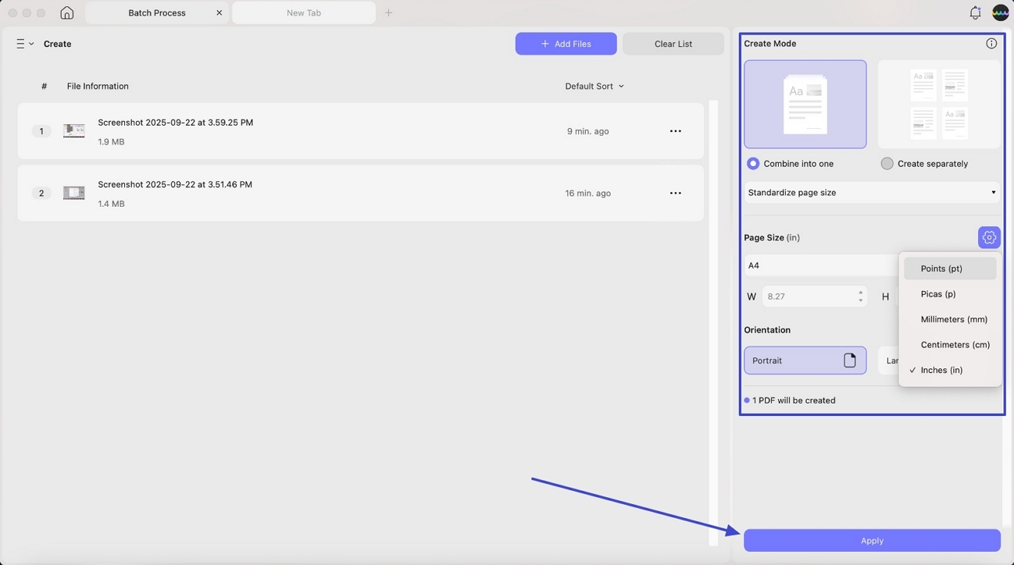
Task: Open more options for Screenshot 3.51.46 PM
Action: point(675,193)
